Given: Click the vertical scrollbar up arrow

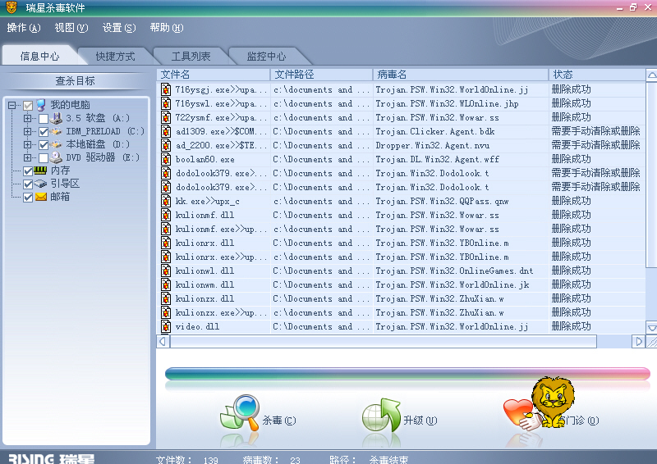Looking at the screenshot, I should coord(651,75).
